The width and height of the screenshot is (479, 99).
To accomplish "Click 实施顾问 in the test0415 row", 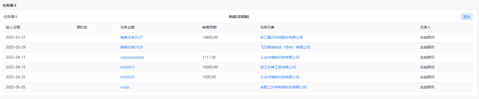I will click(x=427, y=67).
